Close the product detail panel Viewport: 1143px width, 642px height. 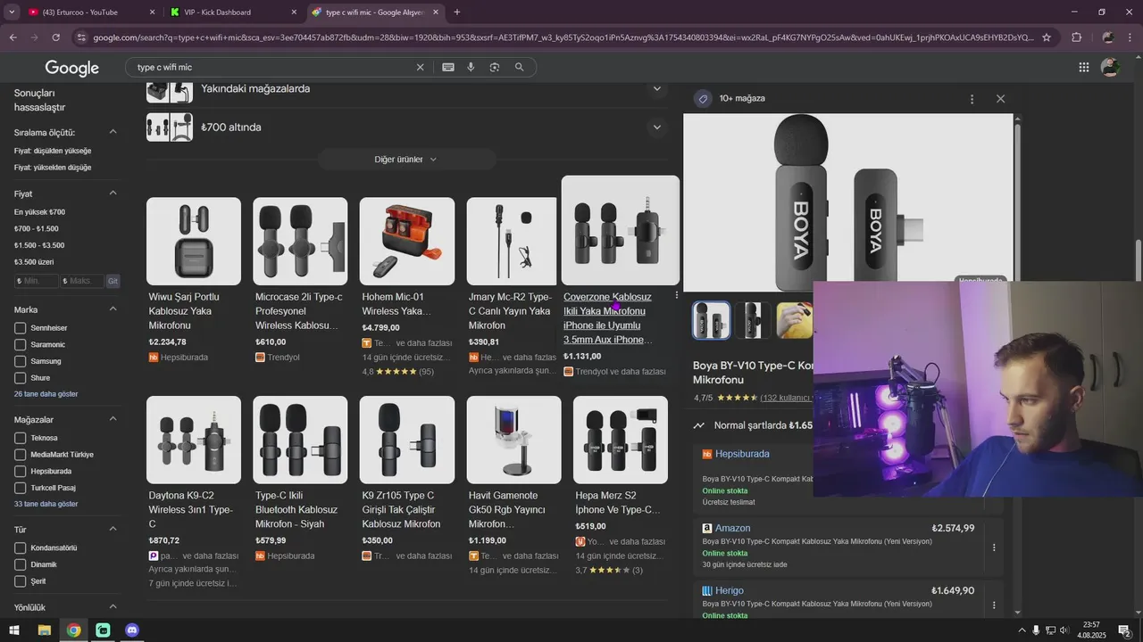point(1000,99)
